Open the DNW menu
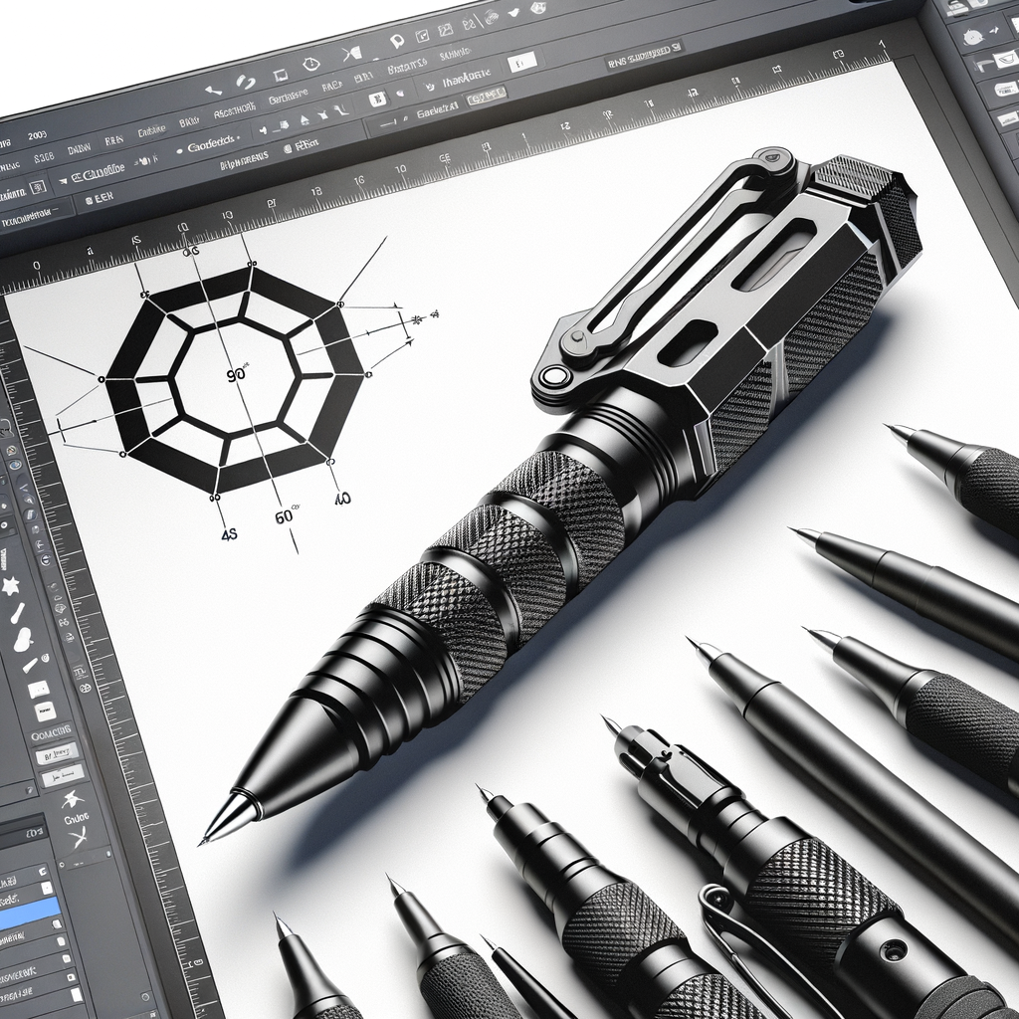This screenshot has width=1019, height=1019. [80, 150]
